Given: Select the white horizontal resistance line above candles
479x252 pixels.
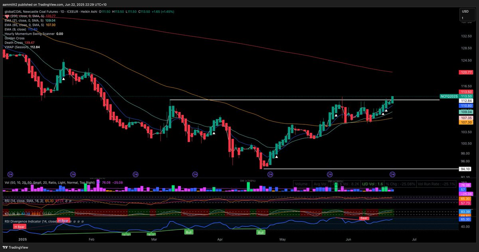Looking at the screenshot, I should (304, 100).
